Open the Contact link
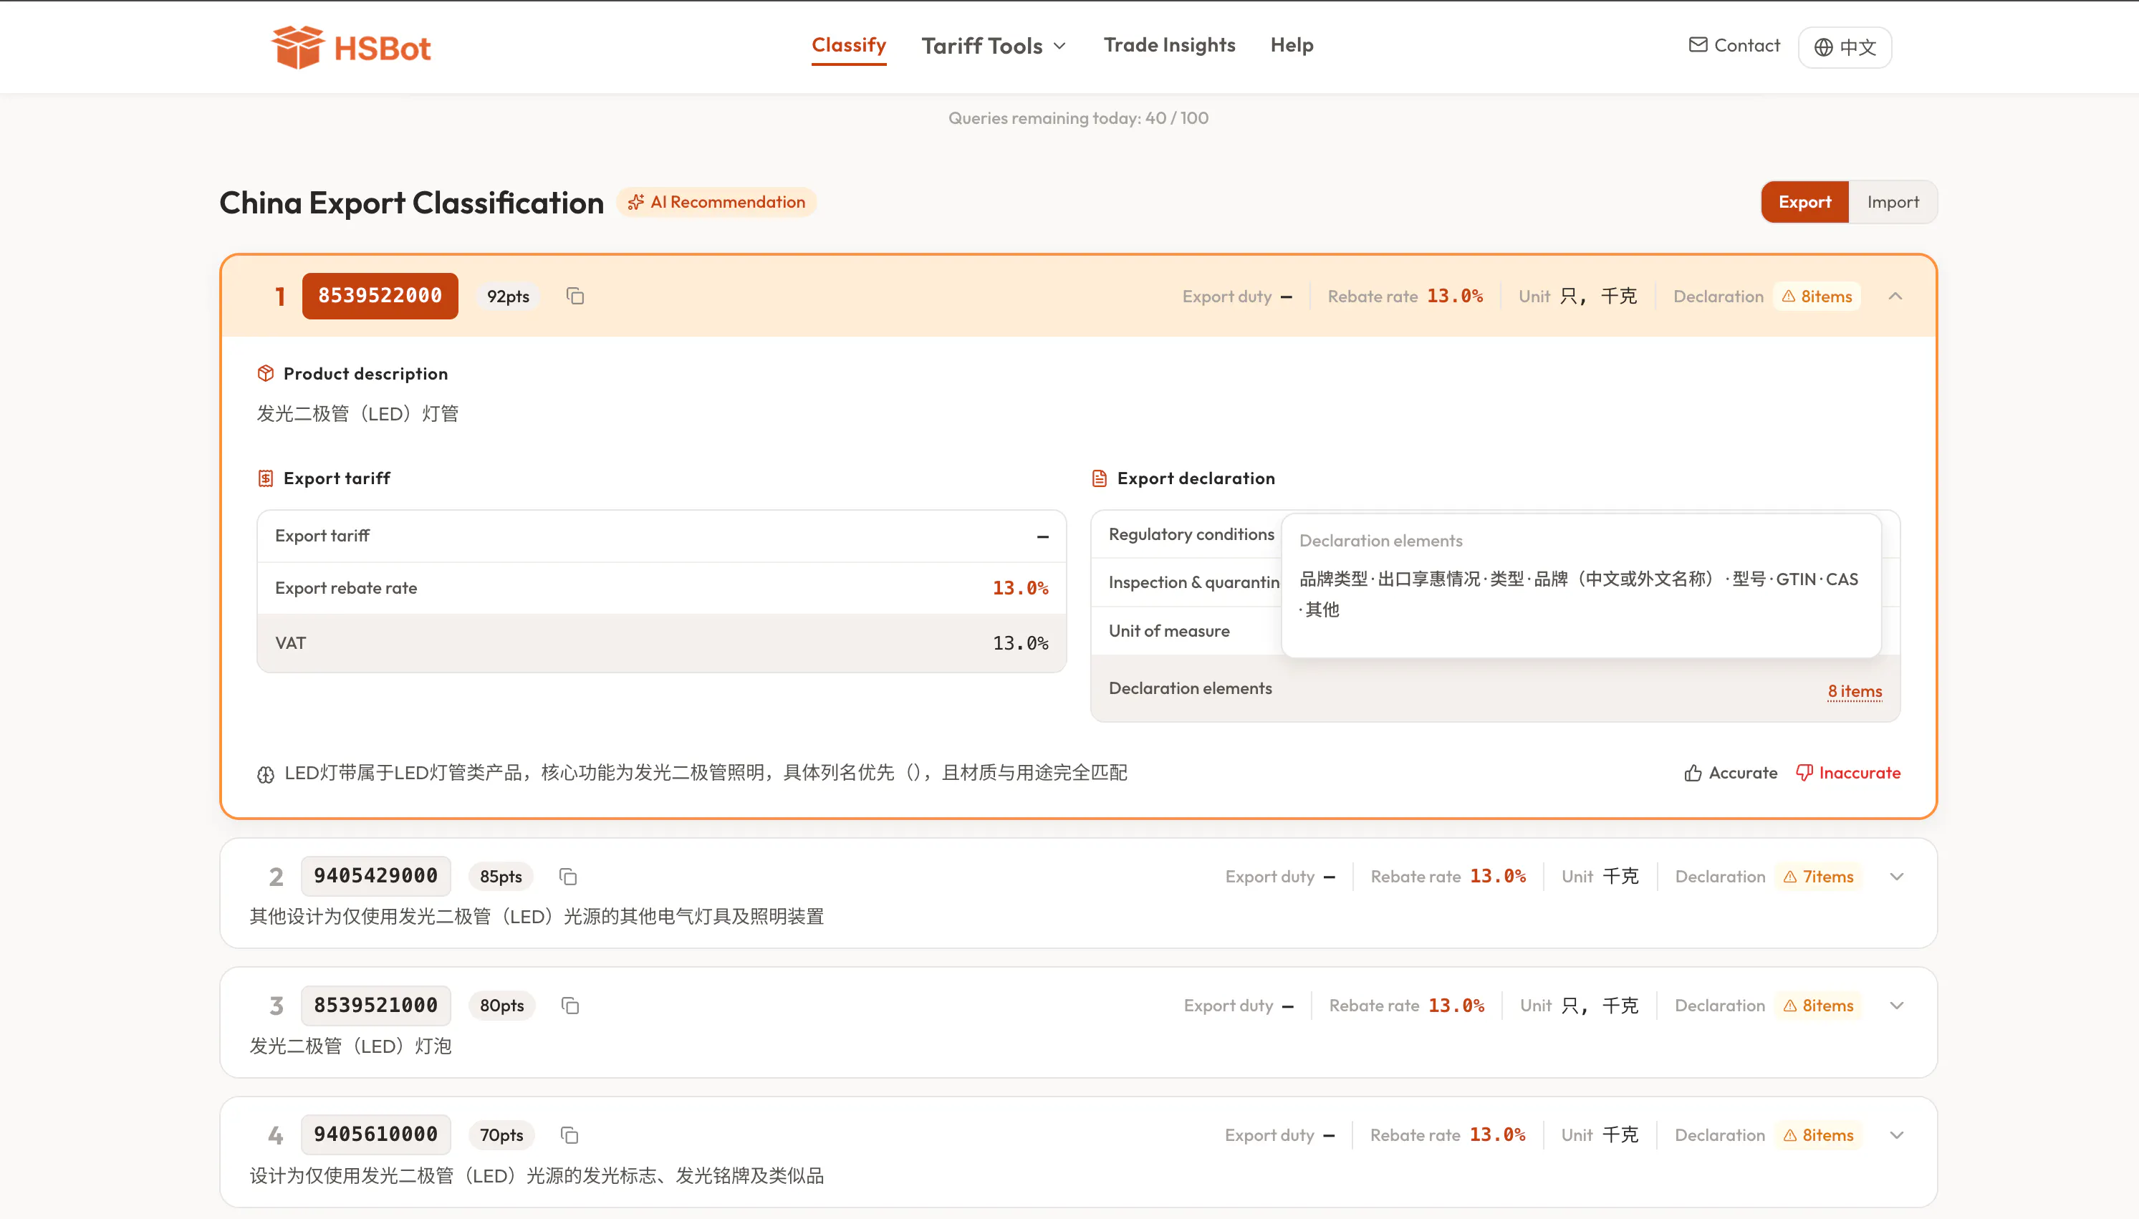 (1734, 45)
